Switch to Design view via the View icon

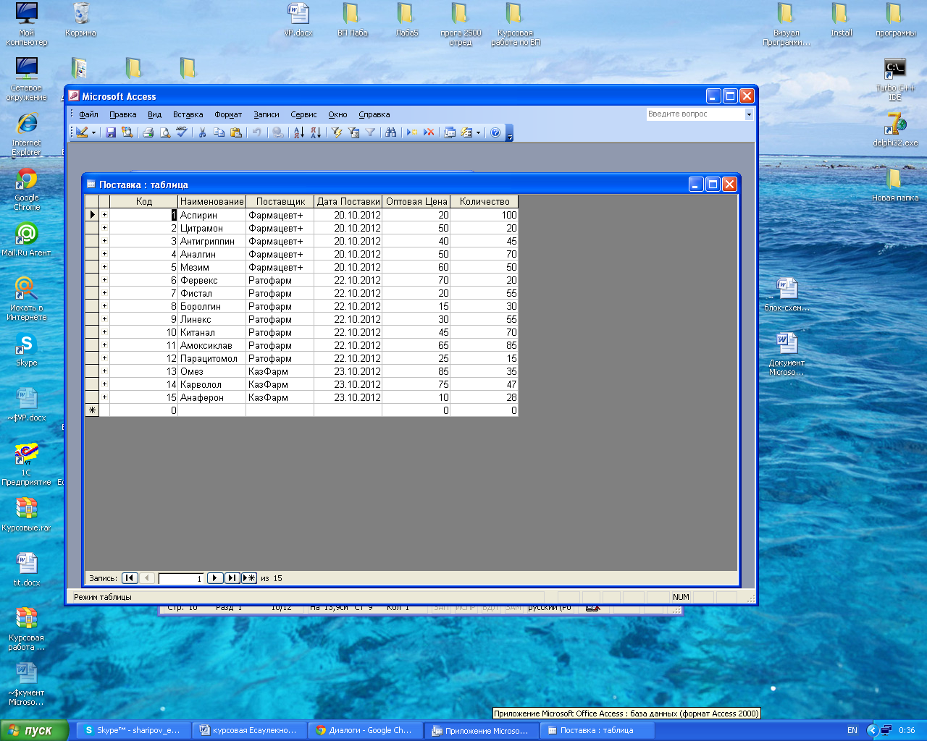(82, 132)
